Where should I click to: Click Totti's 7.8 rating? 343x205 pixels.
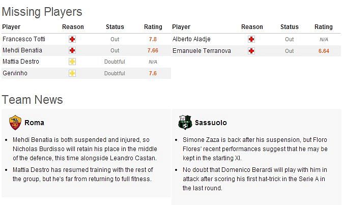click(153, 39)
